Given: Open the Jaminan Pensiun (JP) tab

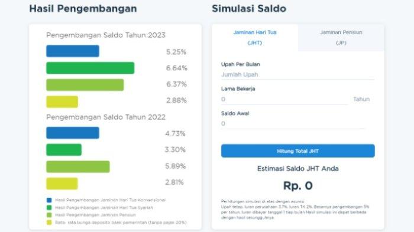Looking at the screenshot, I should pyautogui.click(x=341, y=38).
